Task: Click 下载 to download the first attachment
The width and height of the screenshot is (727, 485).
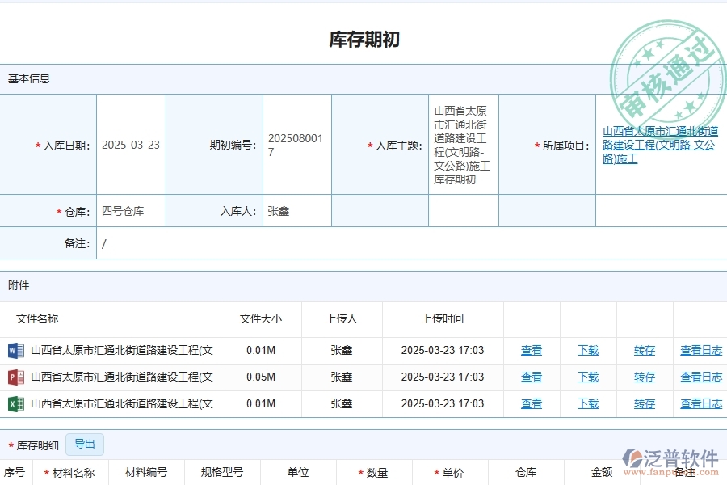Action: click(x=587, y=350)
